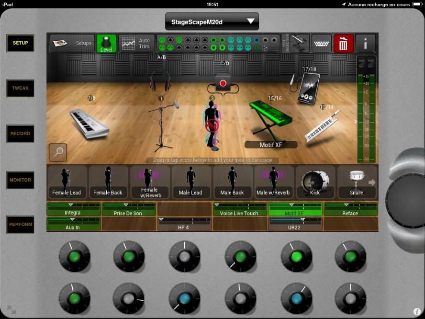The height and width of the screenshot is (319, 425).
Task: Add the Kick drum icon to stage
Action: 315,182
